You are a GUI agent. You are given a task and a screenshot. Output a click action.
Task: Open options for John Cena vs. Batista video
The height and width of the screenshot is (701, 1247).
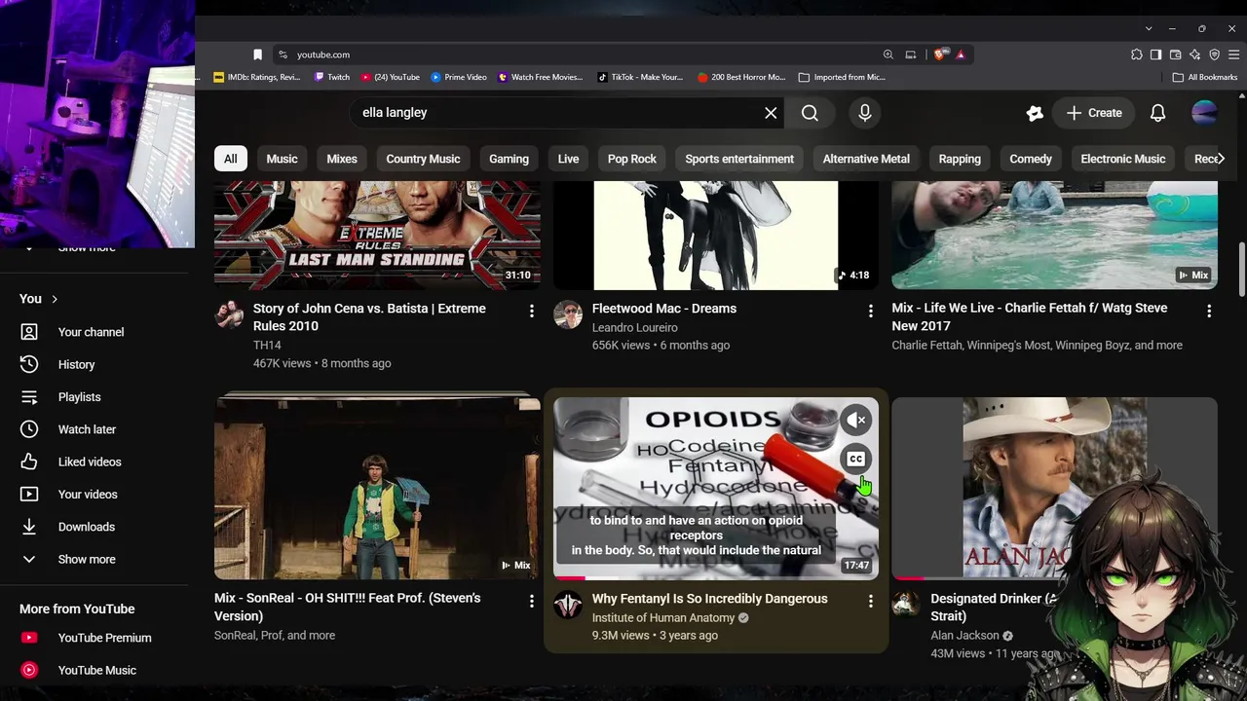click(x=531, y=311)
